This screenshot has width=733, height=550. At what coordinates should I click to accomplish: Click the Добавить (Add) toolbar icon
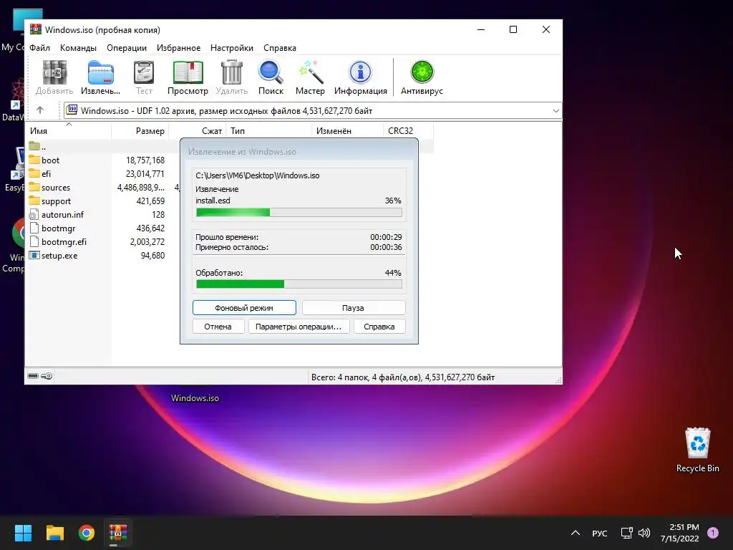point(54,77)
